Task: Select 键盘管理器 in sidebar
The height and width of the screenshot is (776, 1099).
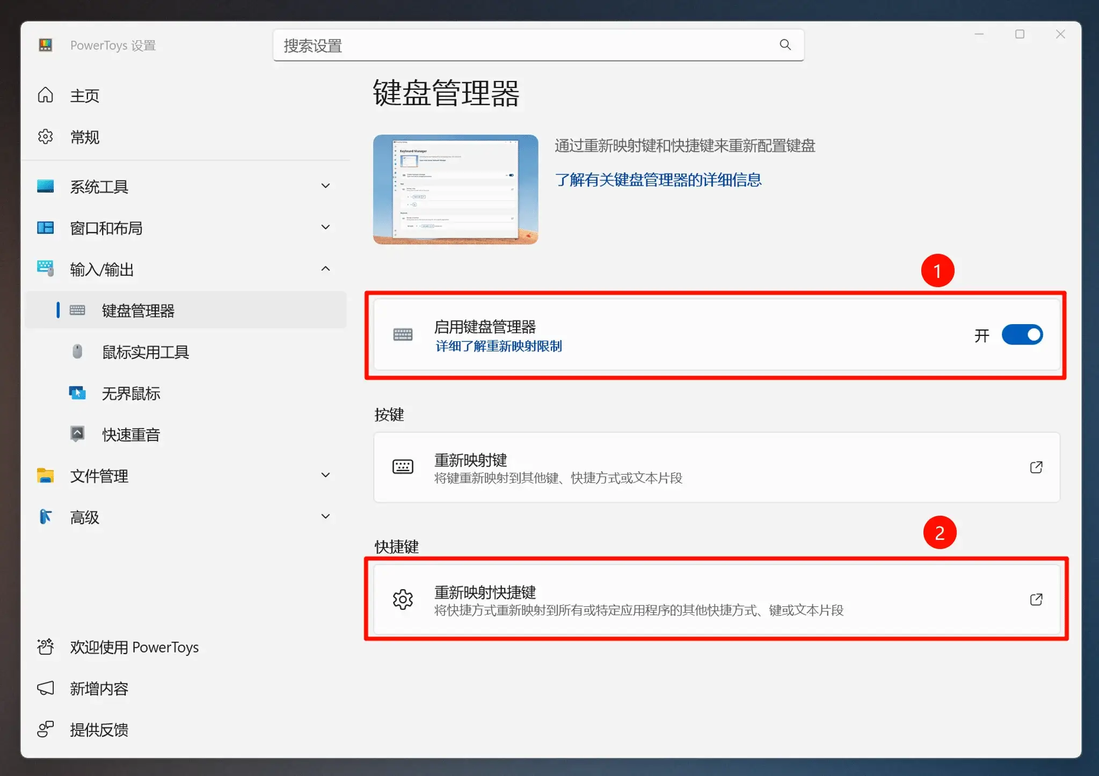Action: point(186,310)
